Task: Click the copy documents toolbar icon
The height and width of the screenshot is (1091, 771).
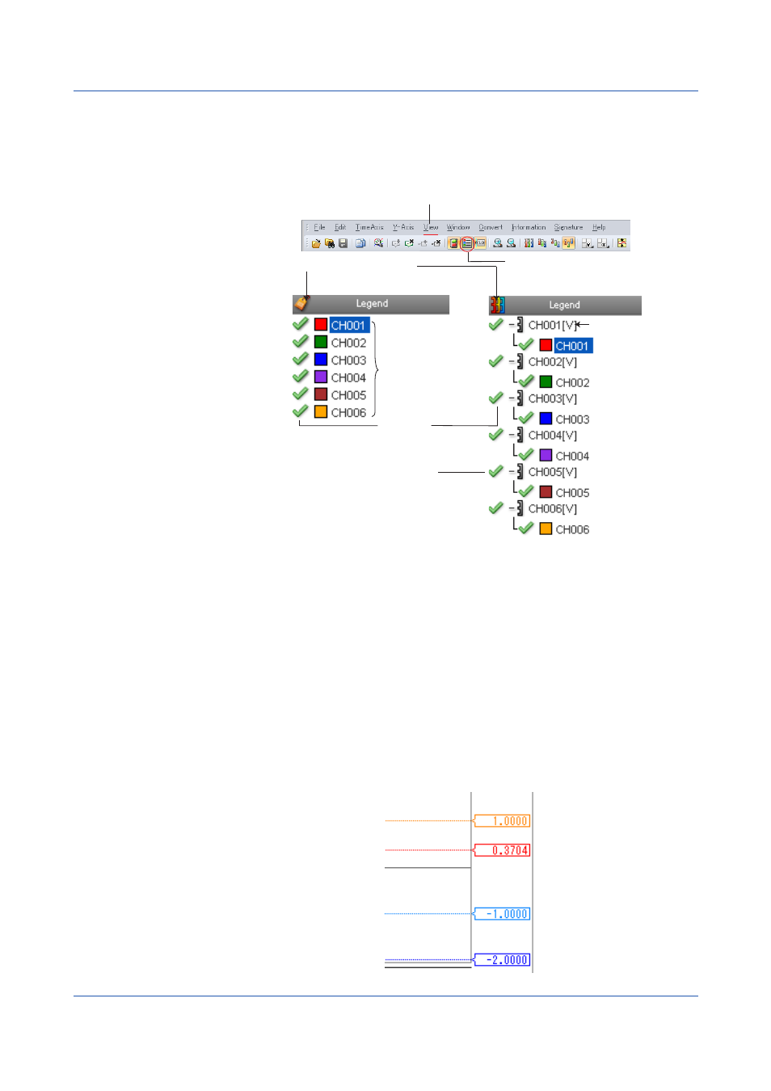Action: [x=360, y=243]
